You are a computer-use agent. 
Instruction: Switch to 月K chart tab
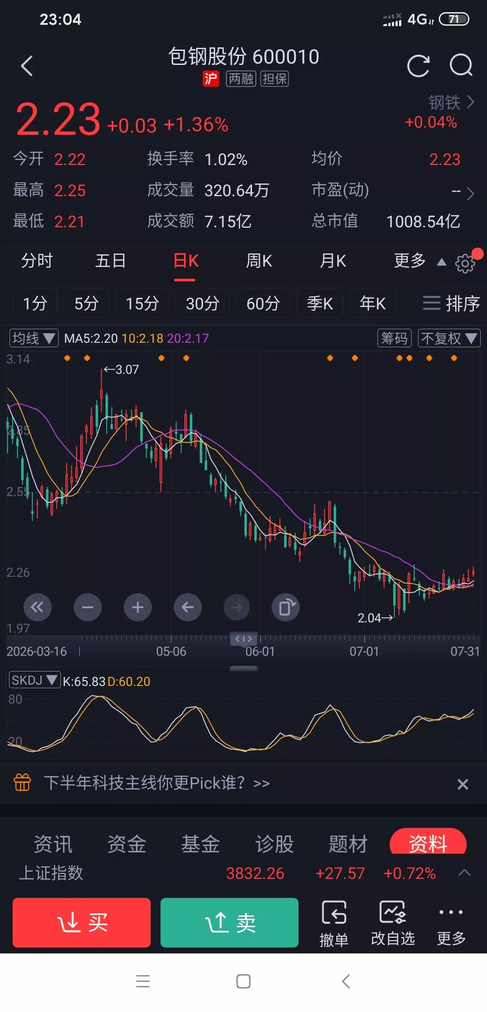tap(333, 261)
